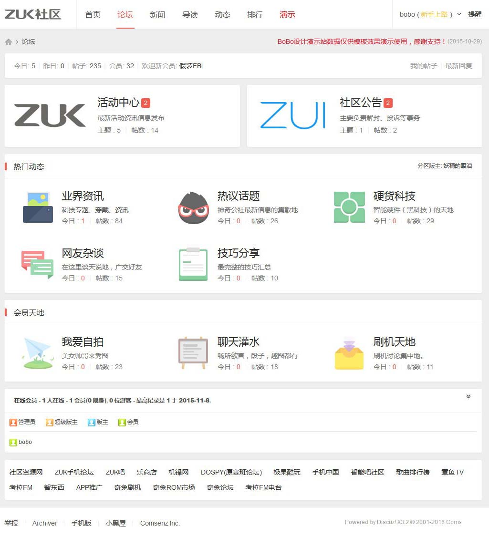Open the 社区公告 ZUI logo thumbnail

(292, 115)
